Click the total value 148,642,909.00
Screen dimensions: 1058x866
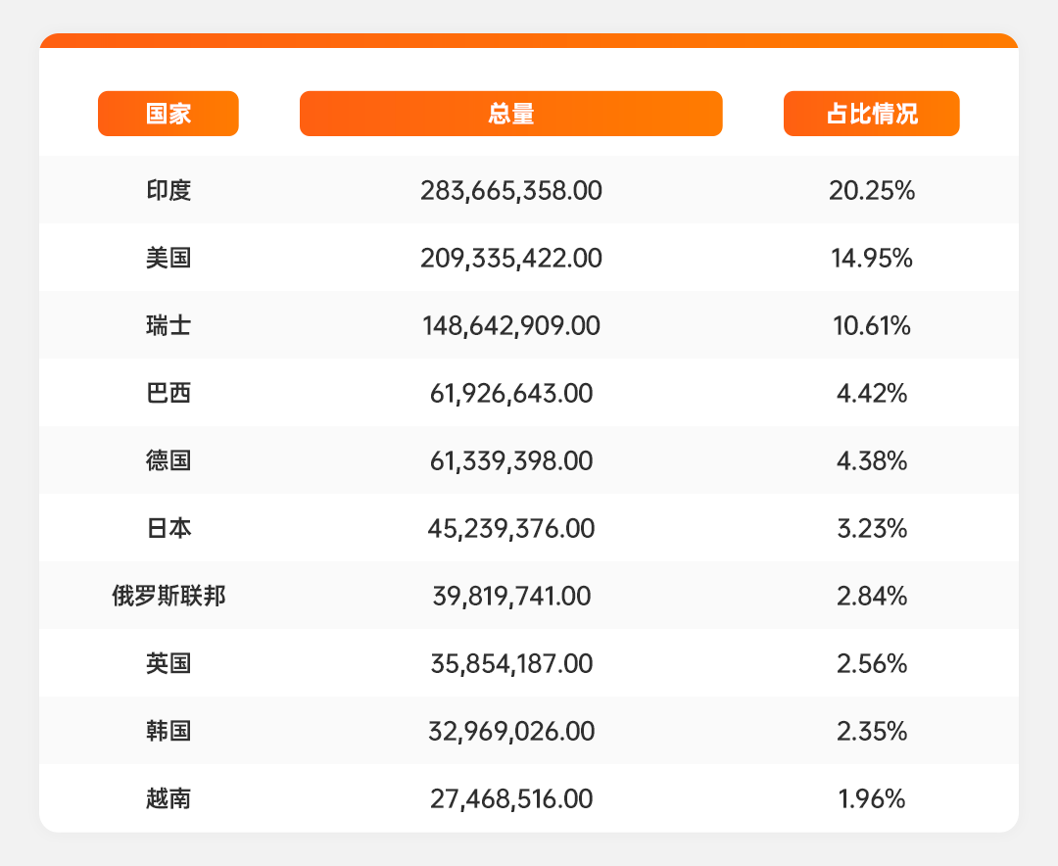(x=510, y=325)
